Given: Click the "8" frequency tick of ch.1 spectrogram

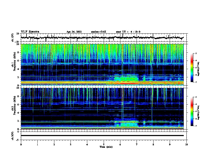Looking at the screenshot, I should tap(19, 52).
